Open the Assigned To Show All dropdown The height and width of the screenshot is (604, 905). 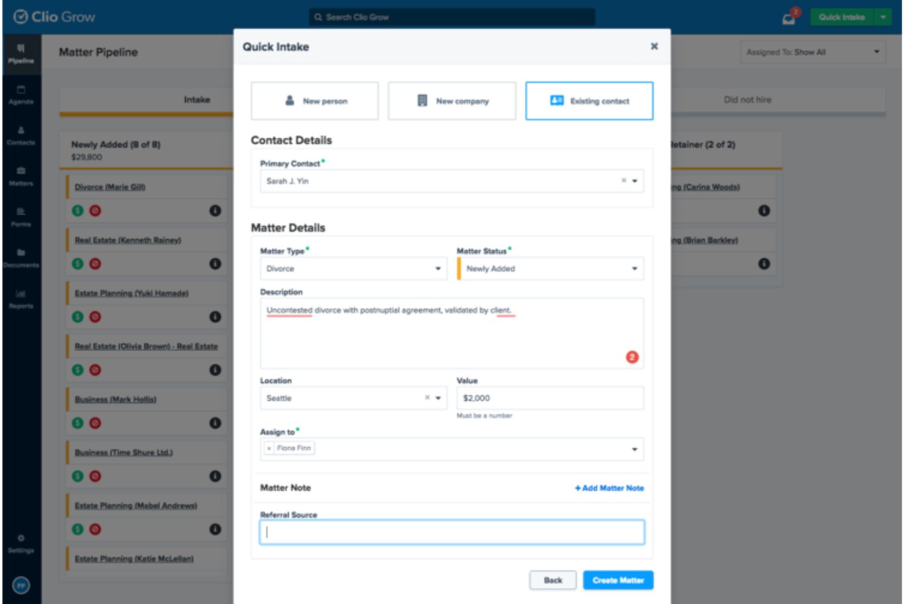[813, 52]
